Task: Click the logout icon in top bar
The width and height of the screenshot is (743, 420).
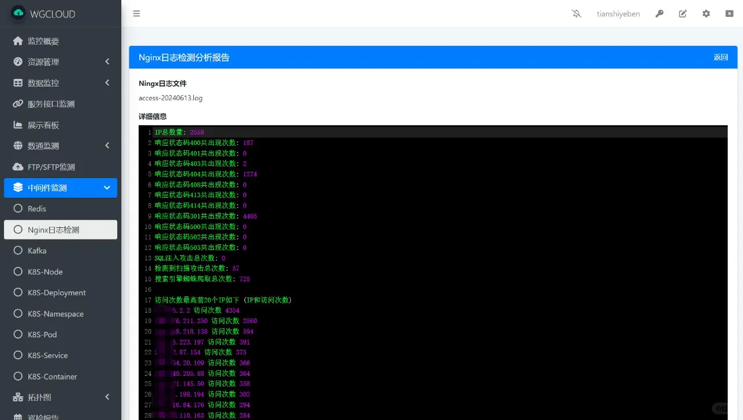Action: pos(729,13)
